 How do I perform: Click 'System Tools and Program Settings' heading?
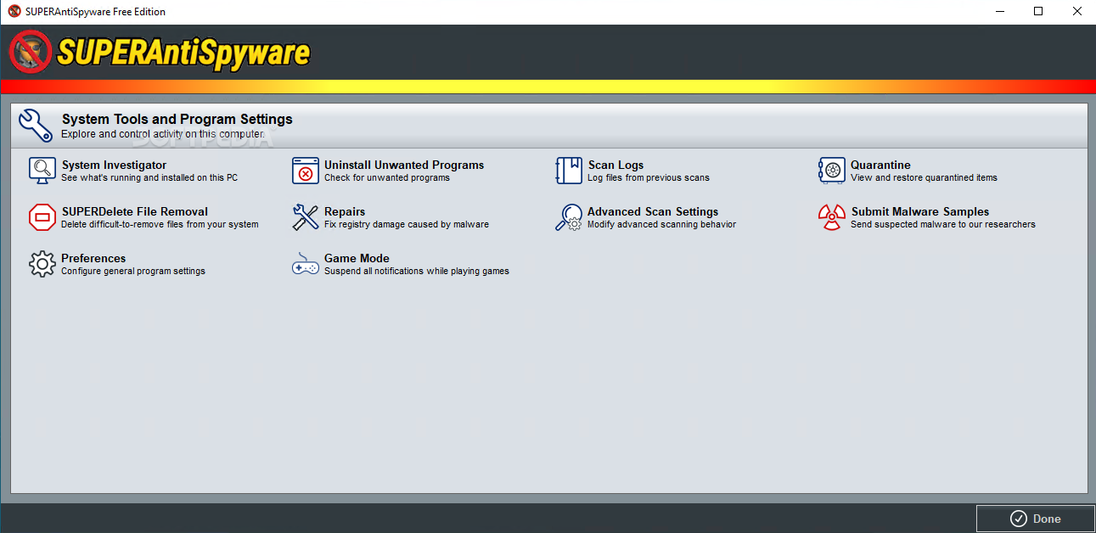[177, 119]
